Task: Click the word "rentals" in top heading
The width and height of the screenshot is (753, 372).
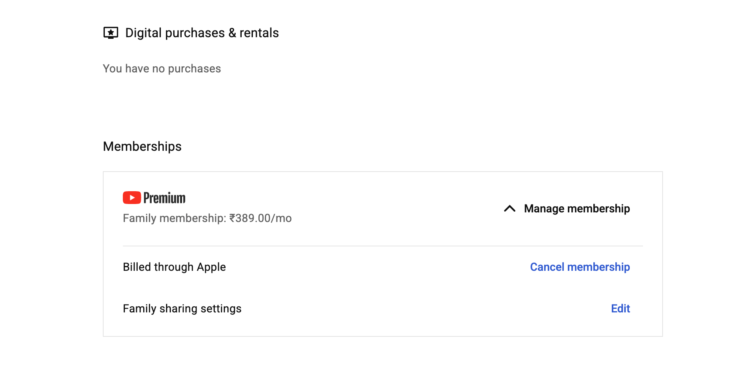Action: (x=259, y=33)
